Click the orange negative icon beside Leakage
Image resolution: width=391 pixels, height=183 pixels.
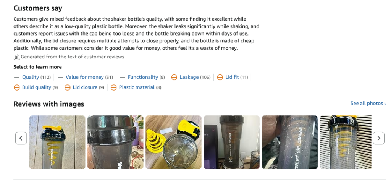coord(174,78)
